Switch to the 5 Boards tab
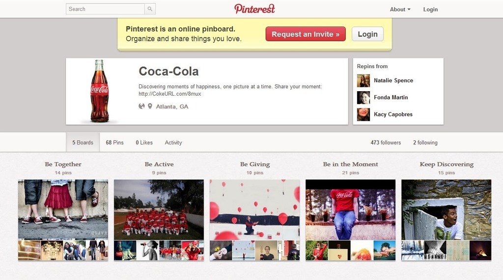The width and height of the screenshot is (503, 280). click(83, 143)
